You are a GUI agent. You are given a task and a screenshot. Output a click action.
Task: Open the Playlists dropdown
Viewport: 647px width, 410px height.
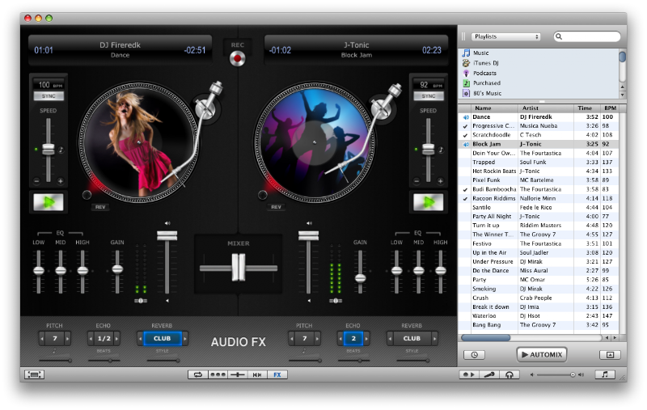(506, 36)
